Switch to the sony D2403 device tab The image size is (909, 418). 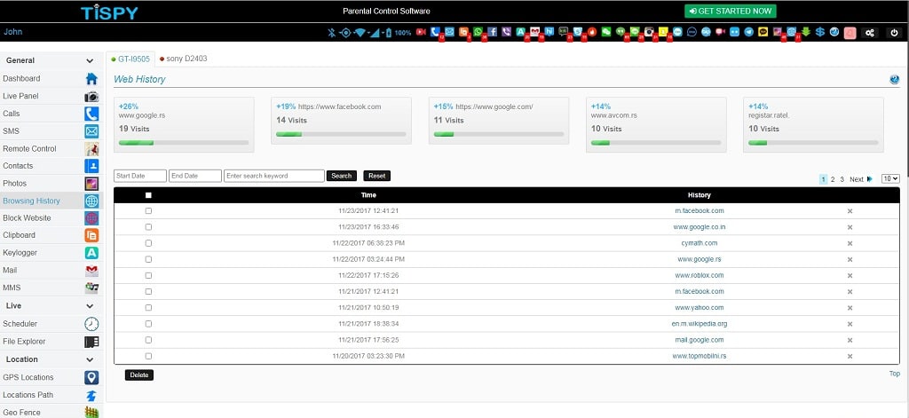pos(183,59)
